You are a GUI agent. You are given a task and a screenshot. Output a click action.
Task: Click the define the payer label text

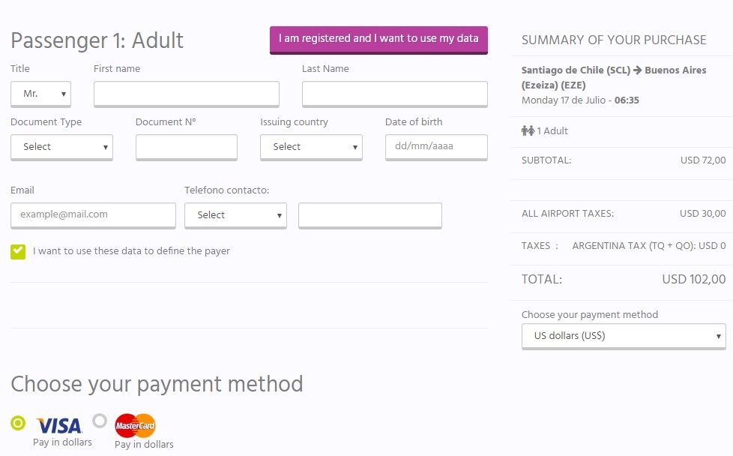(x=131, y=251)
